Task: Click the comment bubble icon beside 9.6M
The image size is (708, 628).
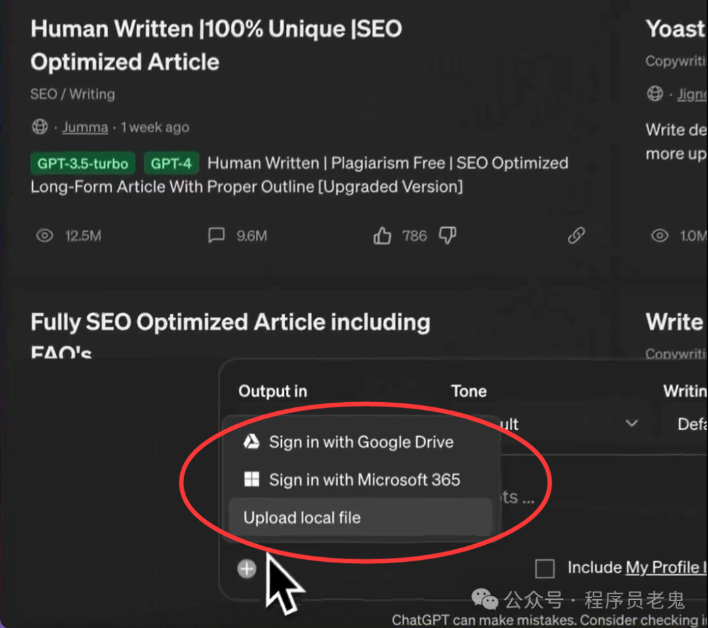Action: [x=216, y=235]
